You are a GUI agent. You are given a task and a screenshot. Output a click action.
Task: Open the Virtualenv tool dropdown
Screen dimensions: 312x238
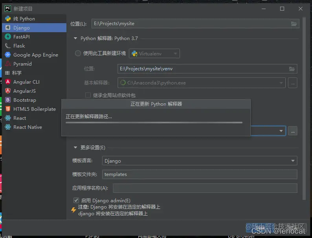pyautogui.click(x=154, y=53)
